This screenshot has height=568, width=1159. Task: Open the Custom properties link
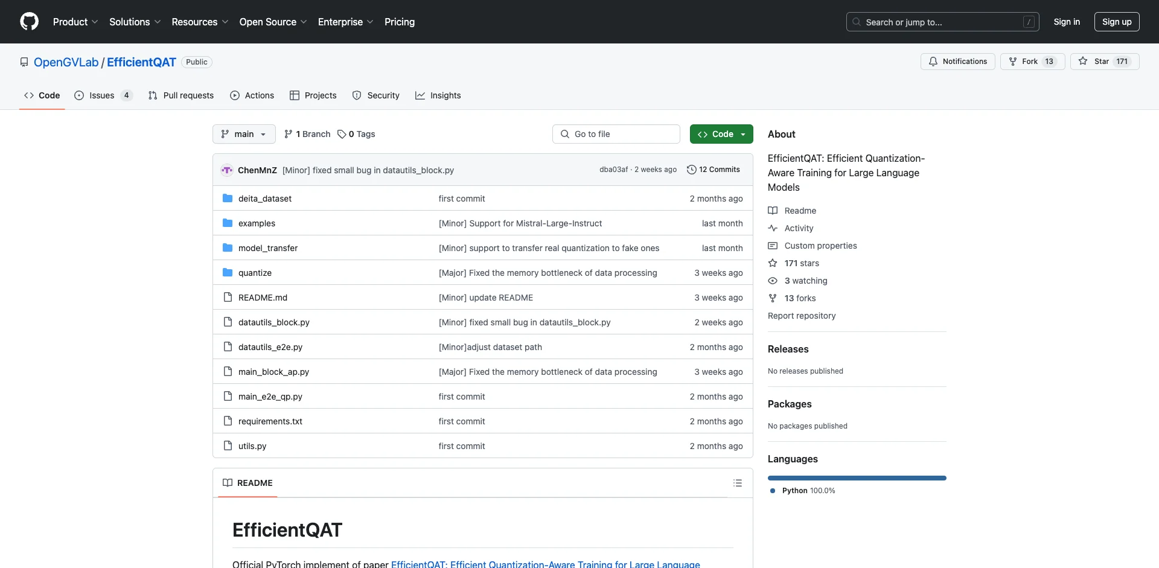pyautogui.click(x=813, y=246)
